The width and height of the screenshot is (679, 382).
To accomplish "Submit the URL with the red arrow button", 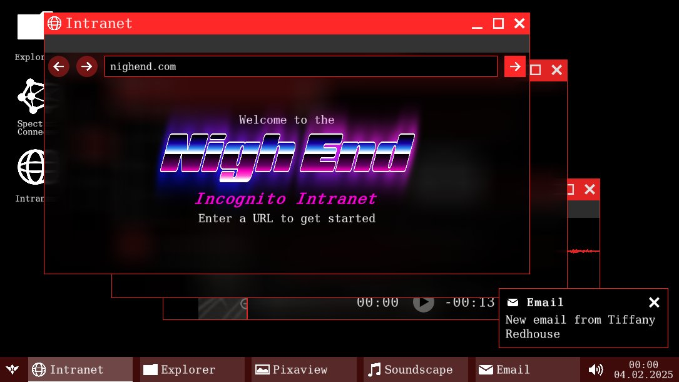I will tap(515, 66).
